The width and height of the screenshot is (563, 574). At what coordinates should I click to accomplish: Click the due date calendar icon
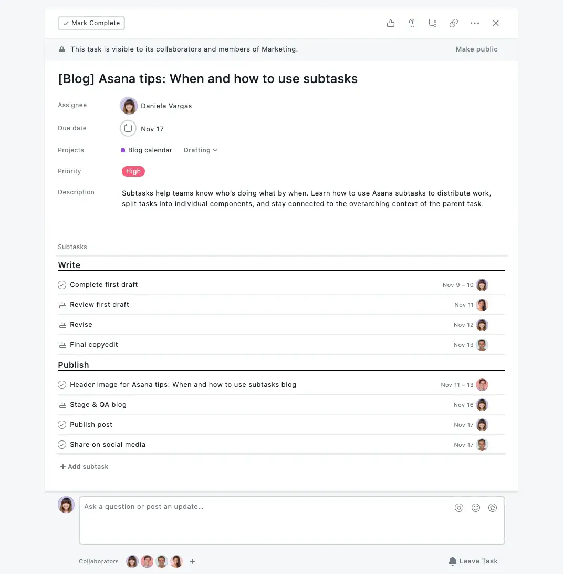tap(128, 128)
